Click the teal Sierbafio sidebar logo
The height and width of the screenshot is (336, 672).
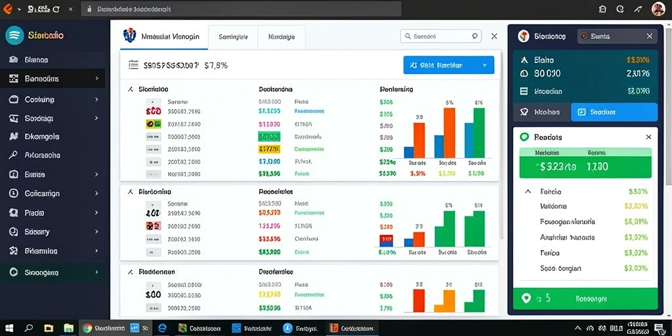tap(14, 35)
